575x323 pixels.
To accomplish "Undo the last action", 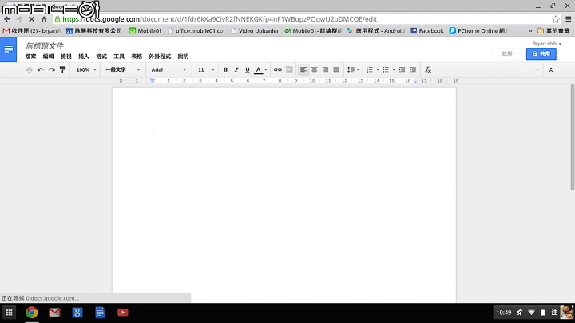I will pyautogui.click(x=41, y=69).
